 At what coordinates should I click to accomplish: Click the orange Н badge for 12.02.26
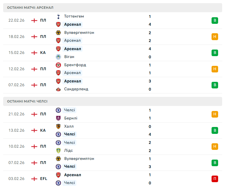coord(215,69)
